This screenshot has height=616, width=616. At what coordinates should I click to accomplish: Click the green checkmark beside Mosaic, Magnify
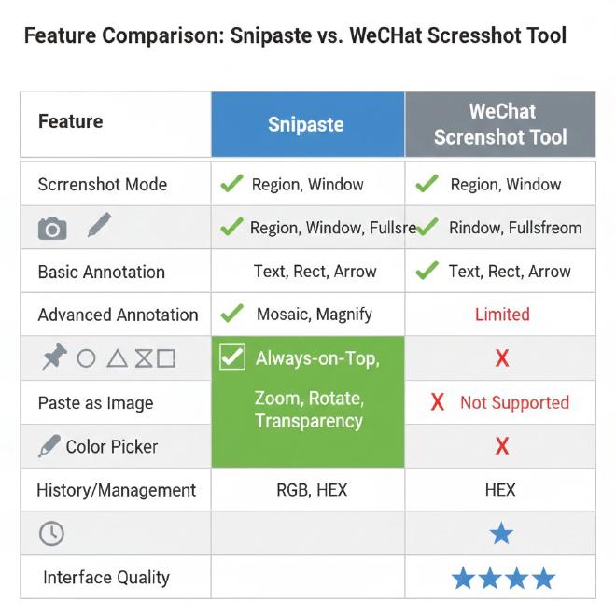click(x=231, y=314)
